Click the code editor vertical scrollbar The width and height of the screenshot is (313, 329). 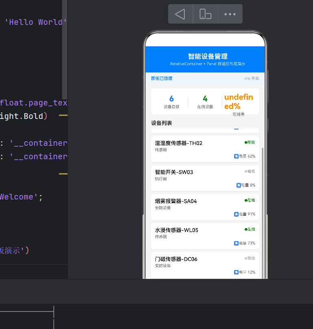coord(65,50)
